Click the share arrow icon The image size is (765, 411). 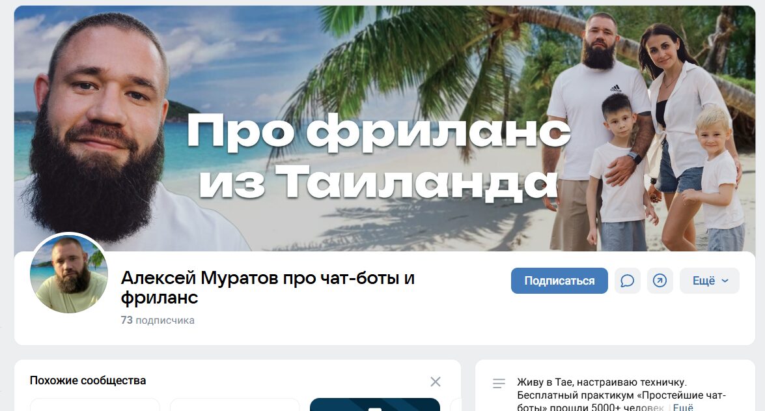[660, 281]
